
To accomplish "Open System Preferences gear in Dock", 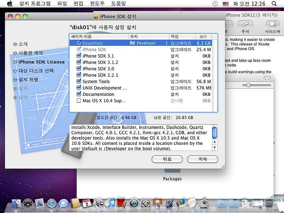I will pos(146,203).
